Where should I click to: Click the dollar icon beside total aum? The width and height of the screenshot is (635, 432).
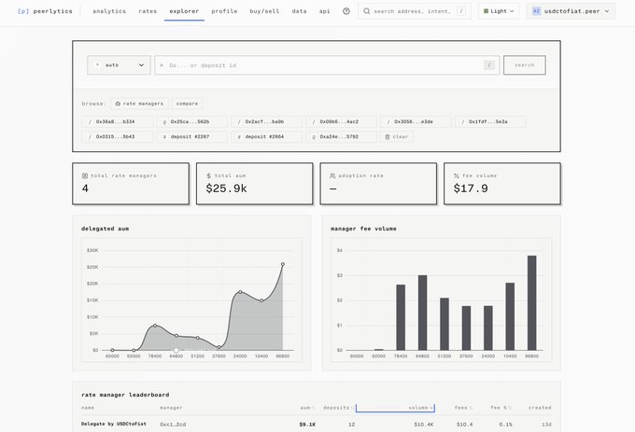coord(208,175)
